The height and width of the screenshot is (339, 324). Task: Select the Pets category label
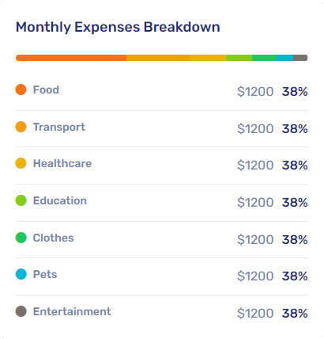pyautogui.click(x=45, y=274)
